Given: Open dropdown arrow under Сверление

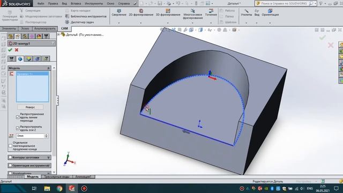Looking at the screenshot, I should coord(119,23).
